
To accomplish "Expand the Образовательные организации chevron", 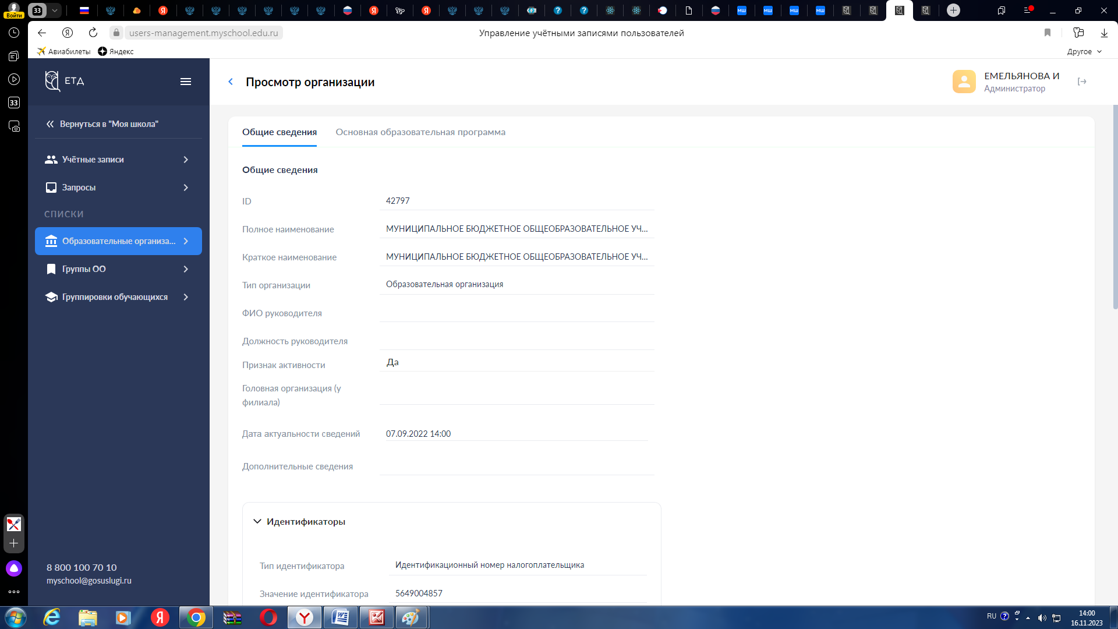I will pos(186,241).
